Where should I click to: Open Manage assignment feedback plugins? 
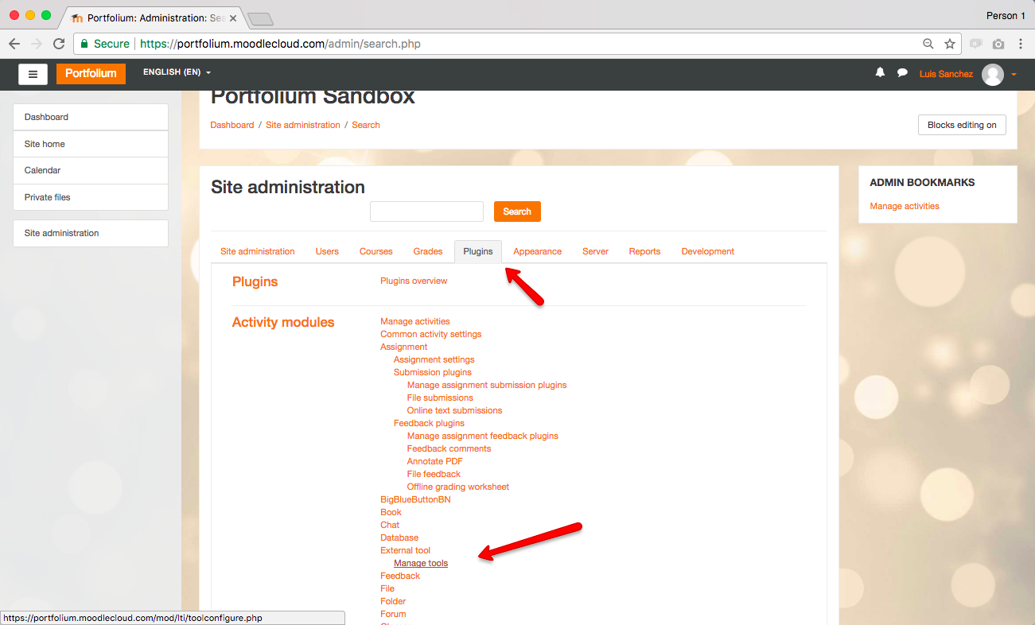click(x=483, y=436)
